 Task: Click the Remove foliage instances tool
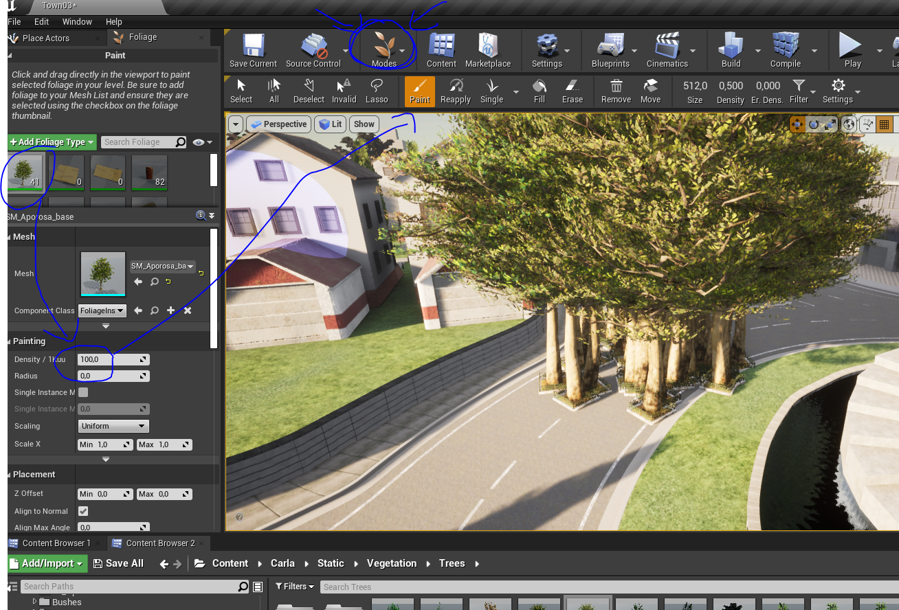615,91
